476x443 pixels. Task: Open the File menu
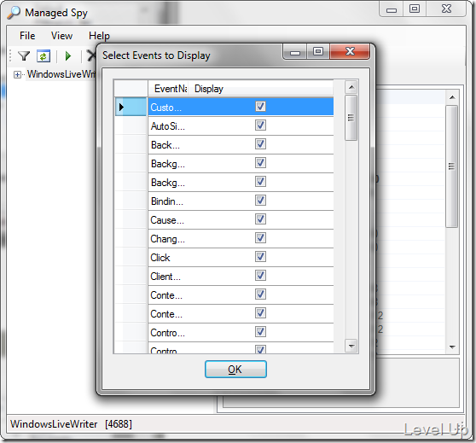(27, 36)
